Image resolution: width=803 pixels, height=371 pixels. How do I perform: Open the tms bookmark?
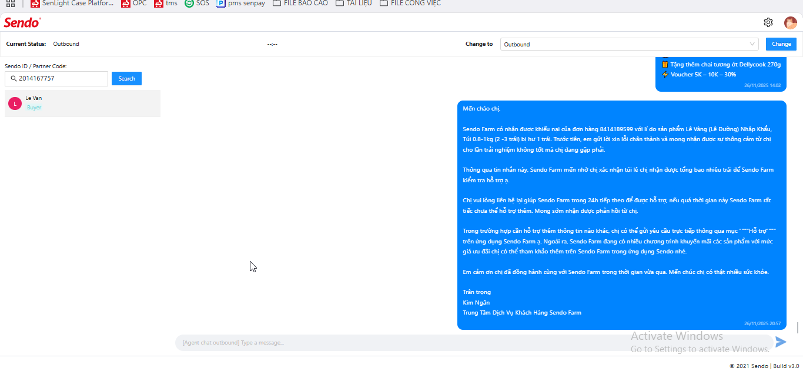coord(166,3)
